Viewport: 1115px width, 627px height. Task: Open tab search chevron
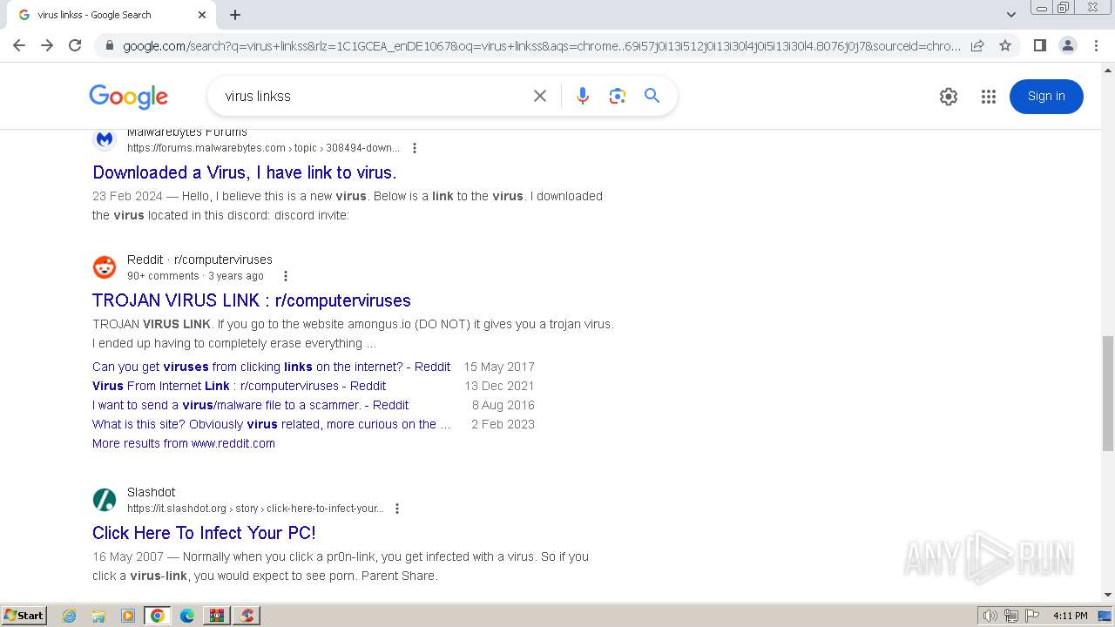(x=1011, y=15)
